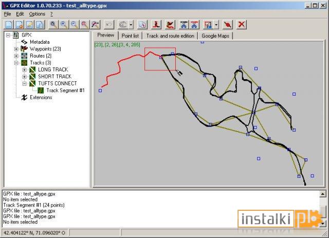The width and height of the screenshot is (329, 238).
Task: Click the Extensions runner icon
Action: (x=24, y=97)
